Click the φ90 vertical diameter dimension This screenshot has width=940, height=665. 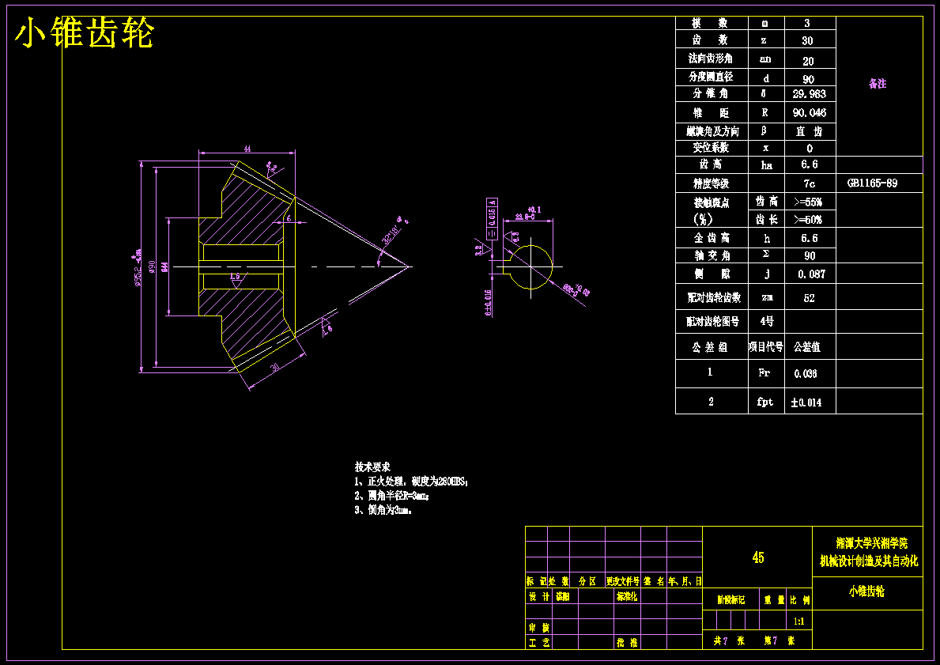(x=152, y=266)
